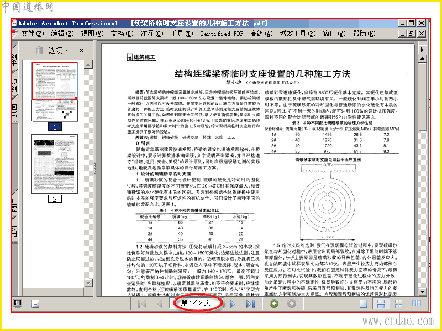Image resolution: width=442 pixels, height=331 pixels.
Task: Enable facing pages layout icon
Action: 417,303
